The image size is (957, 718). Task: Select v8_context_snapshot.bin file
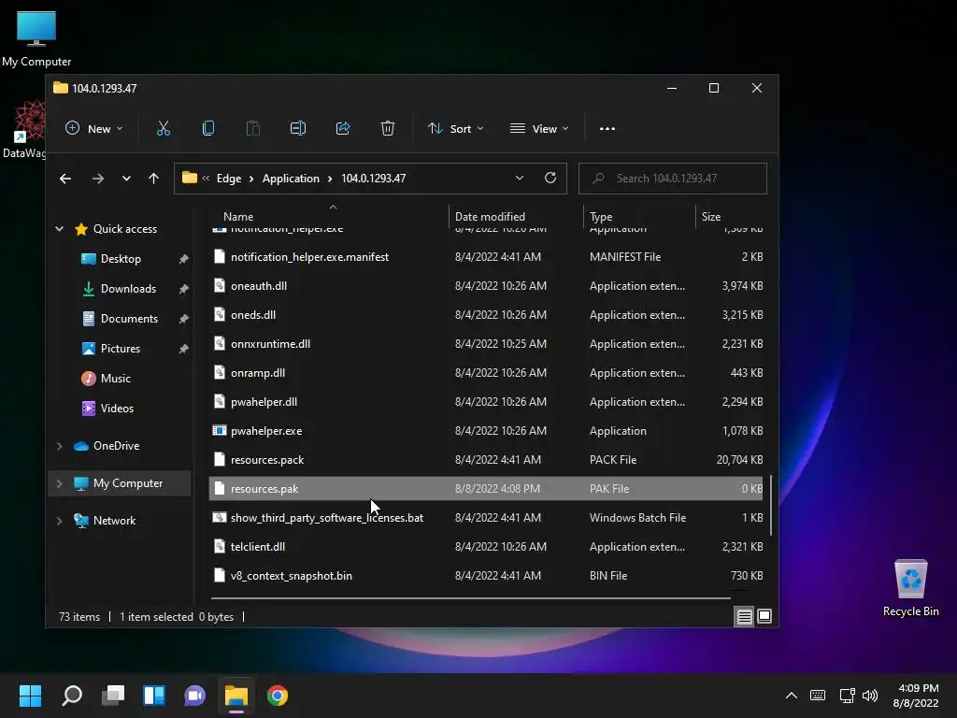(x=486, y=576)
